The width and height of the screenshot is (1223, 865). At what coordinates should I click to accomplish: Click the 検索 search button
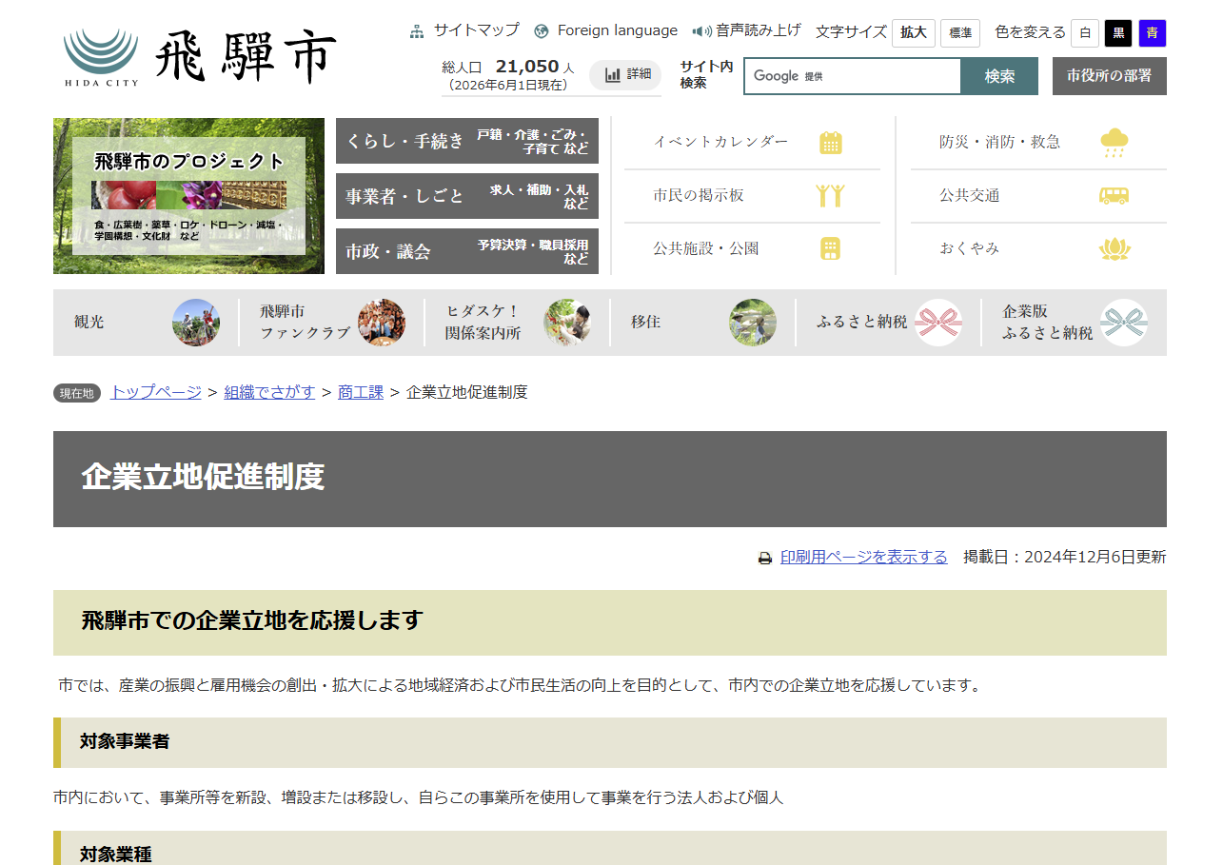coord(999,76)
